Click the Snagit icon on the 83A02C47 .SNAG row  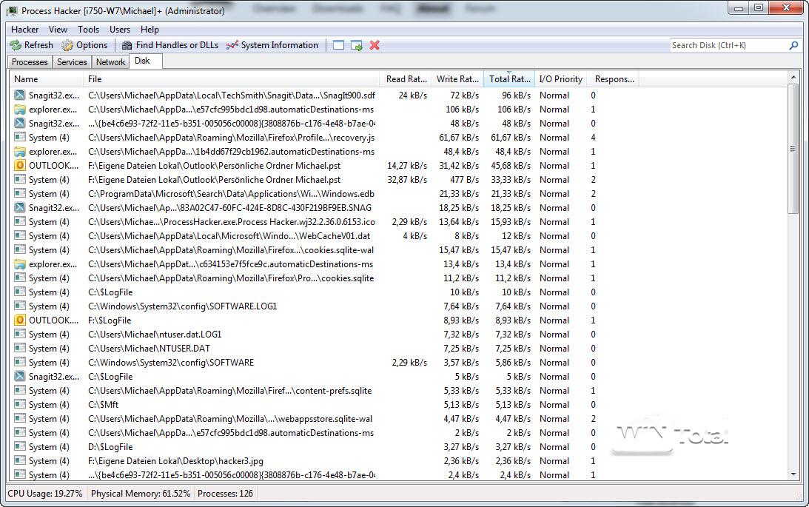19,207
